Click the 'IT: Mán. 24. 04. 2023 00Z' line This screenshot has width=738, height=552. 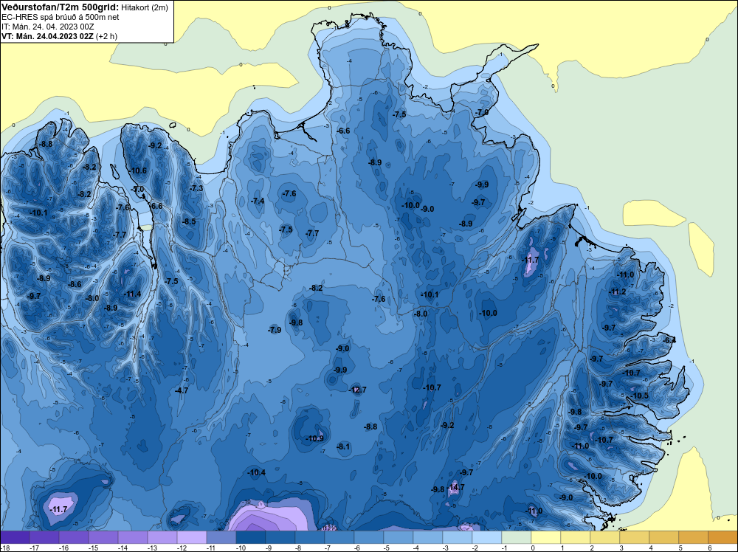click(x=47, y=27)
